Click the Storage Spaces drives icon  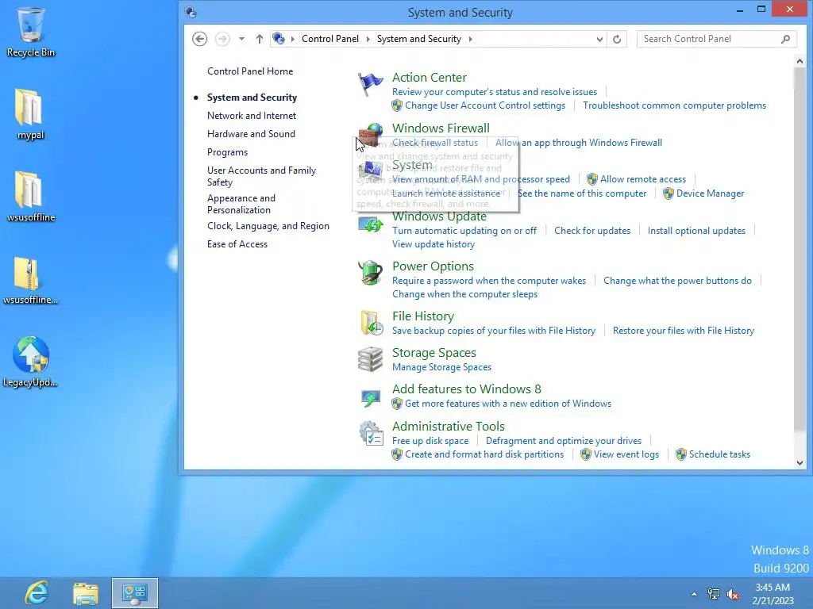370,359
